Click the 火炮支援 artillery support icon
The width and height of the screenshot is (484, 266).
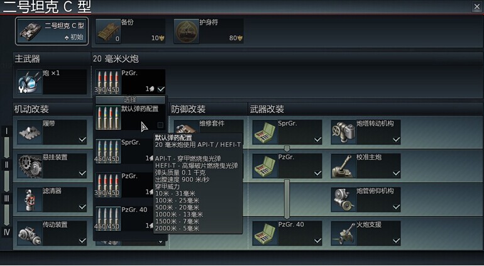343,233
